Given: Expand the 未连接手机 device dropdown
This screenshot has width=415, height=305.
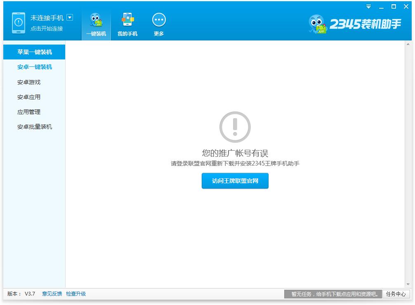Looking at the screenshot, I should click(x=70, y=18).
